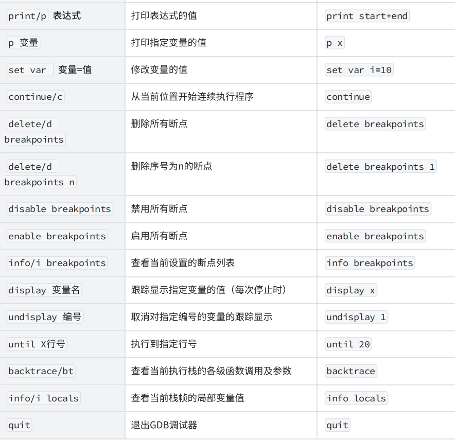
Task: Select description '取消对指定编号的变量的跟踪显示'
Action: (202, 316)
